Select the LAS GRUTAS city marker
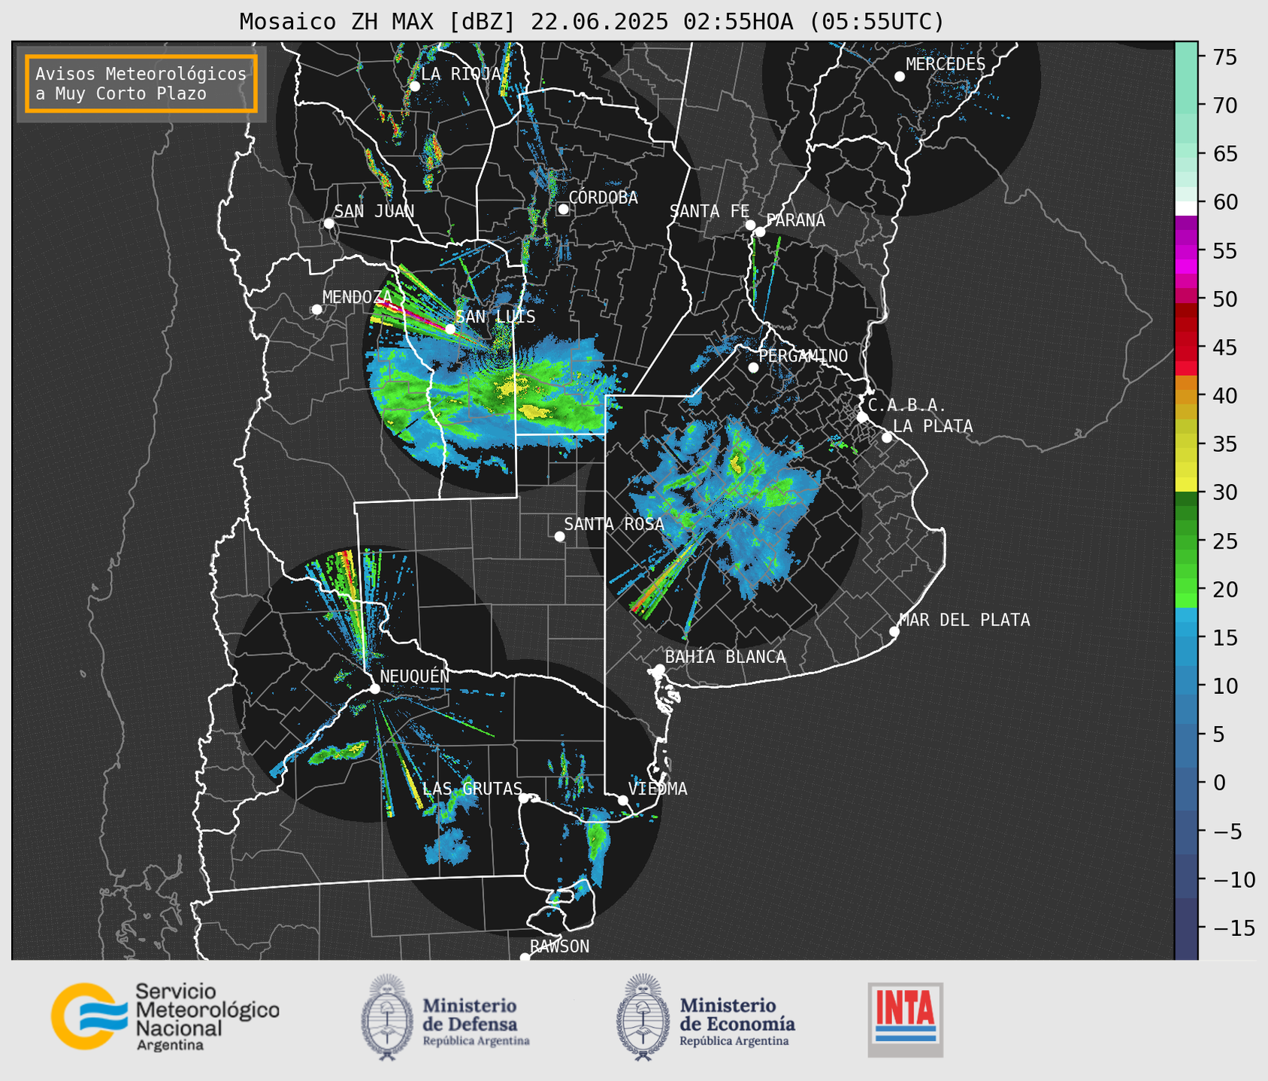The height and width of the screenshot is (1081, 1268). [x=524, y=798]
